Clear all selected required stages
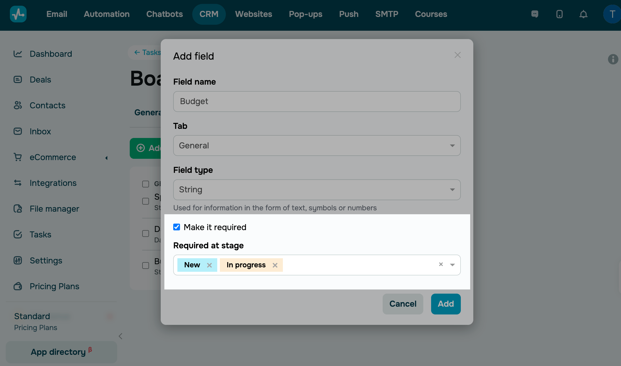This screenshot has height=366, width=621. point(441,264)
